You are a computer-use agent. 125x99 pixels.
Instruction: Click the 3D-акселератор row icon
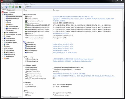[x=26, y=50]
